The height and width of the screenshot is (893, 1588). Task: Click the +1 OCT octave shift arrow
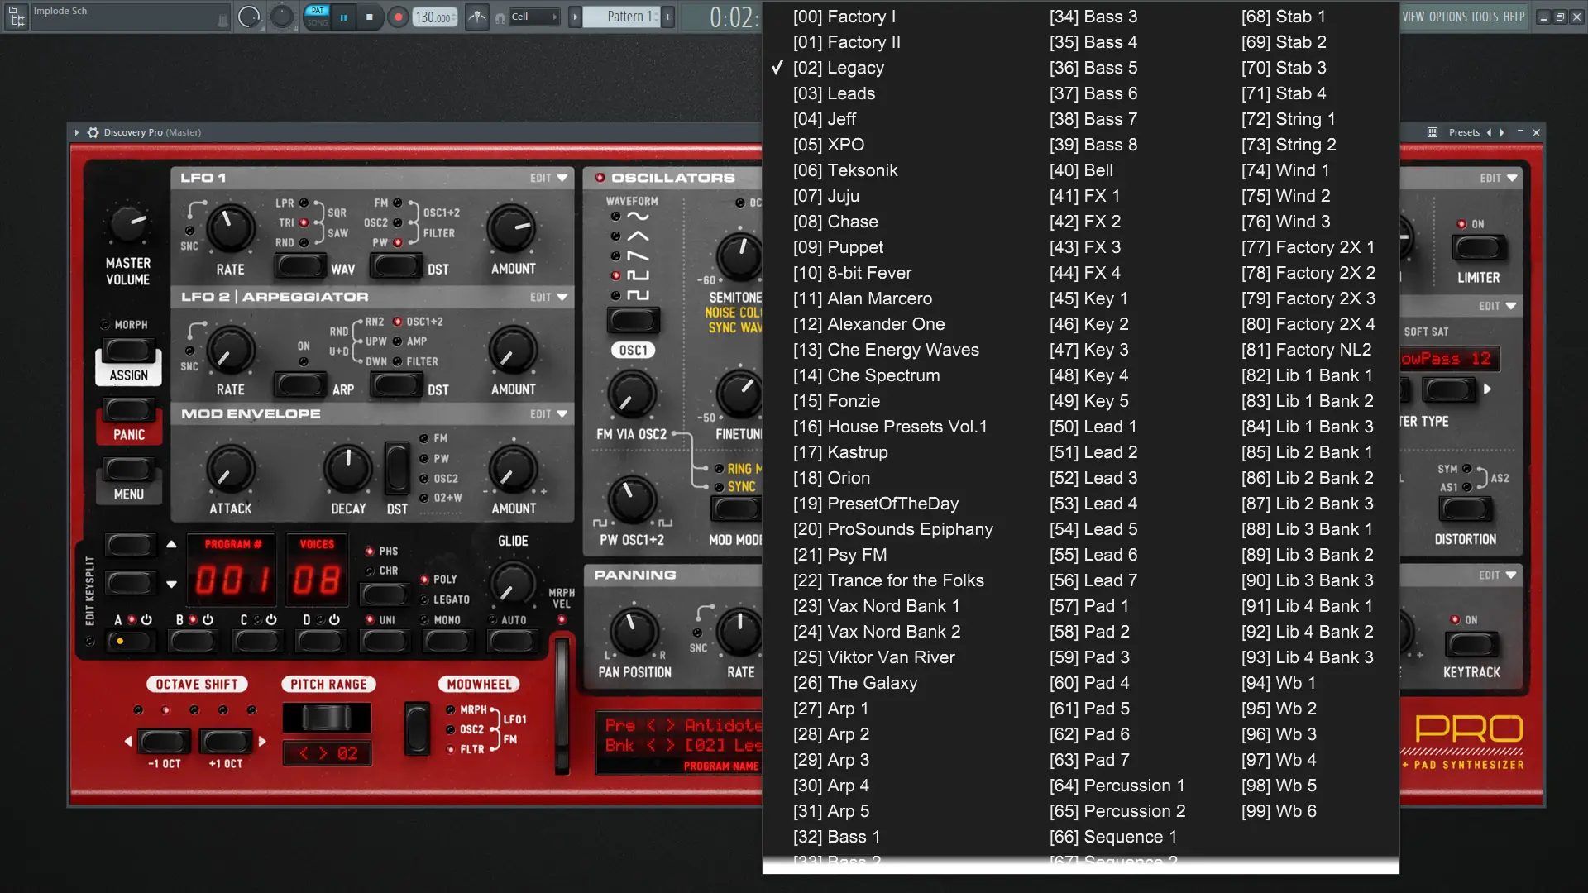pyautogui.click(x=262, y=742)
